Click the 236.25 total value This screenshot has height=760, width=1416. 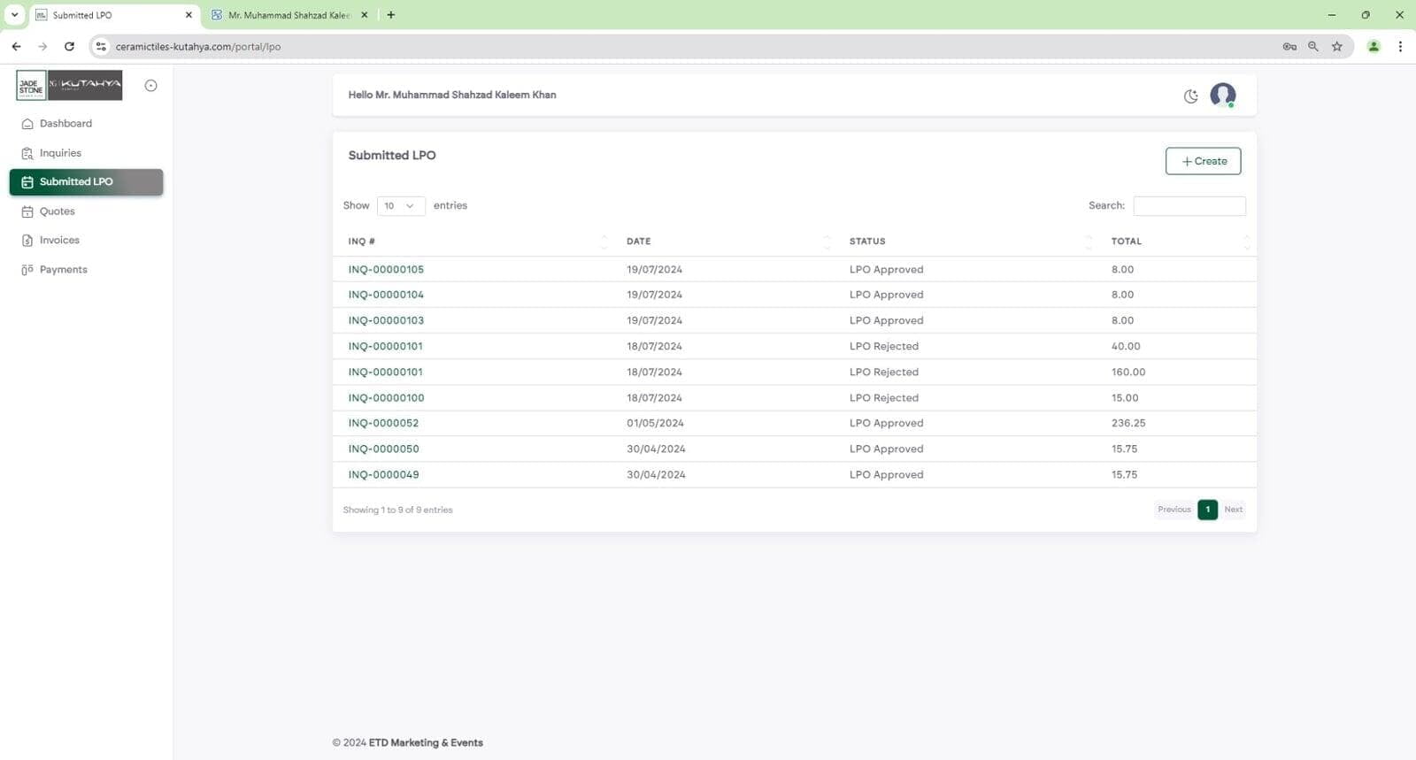[x=1128, y=424]
